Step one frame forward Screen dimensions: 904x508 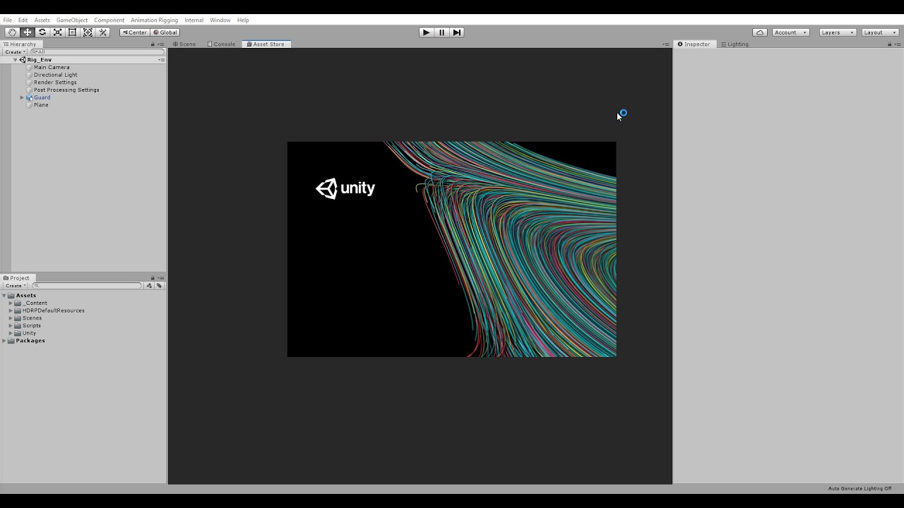click(x=456, y=32)
